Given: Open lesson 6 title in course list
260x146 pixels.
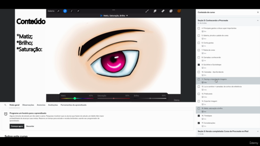Looking at the screenshot, I should (208, 43).
